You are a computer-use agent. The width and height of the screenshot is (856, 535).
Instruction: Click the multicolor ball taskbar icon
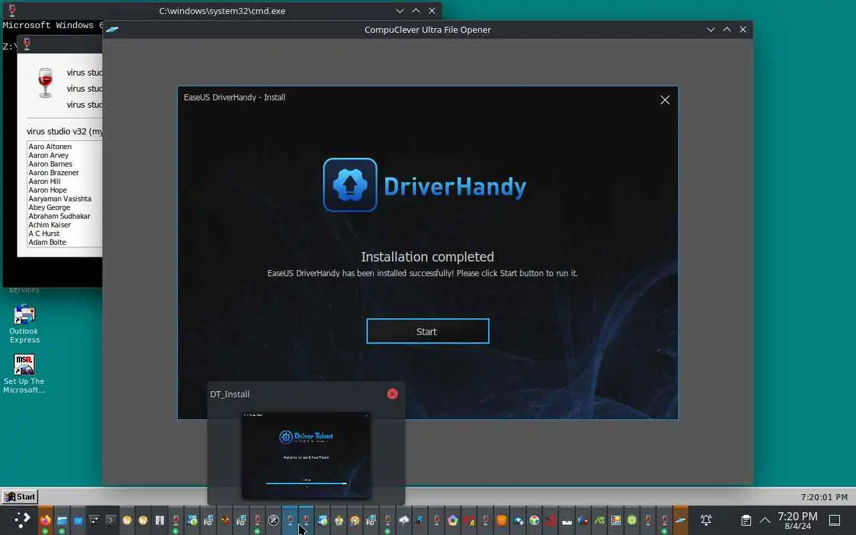[x=534, y=520]
